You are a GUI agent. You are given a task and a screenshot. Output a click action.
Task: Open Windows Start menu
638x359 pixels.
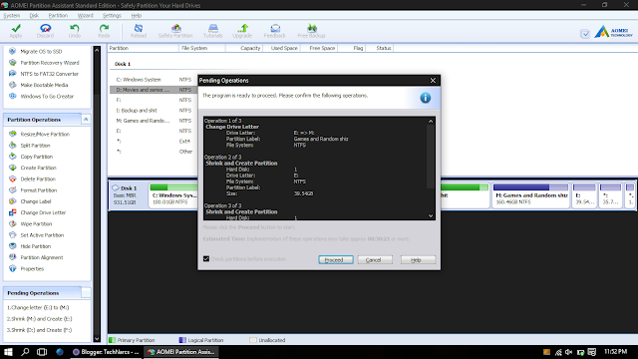point(8,352)
